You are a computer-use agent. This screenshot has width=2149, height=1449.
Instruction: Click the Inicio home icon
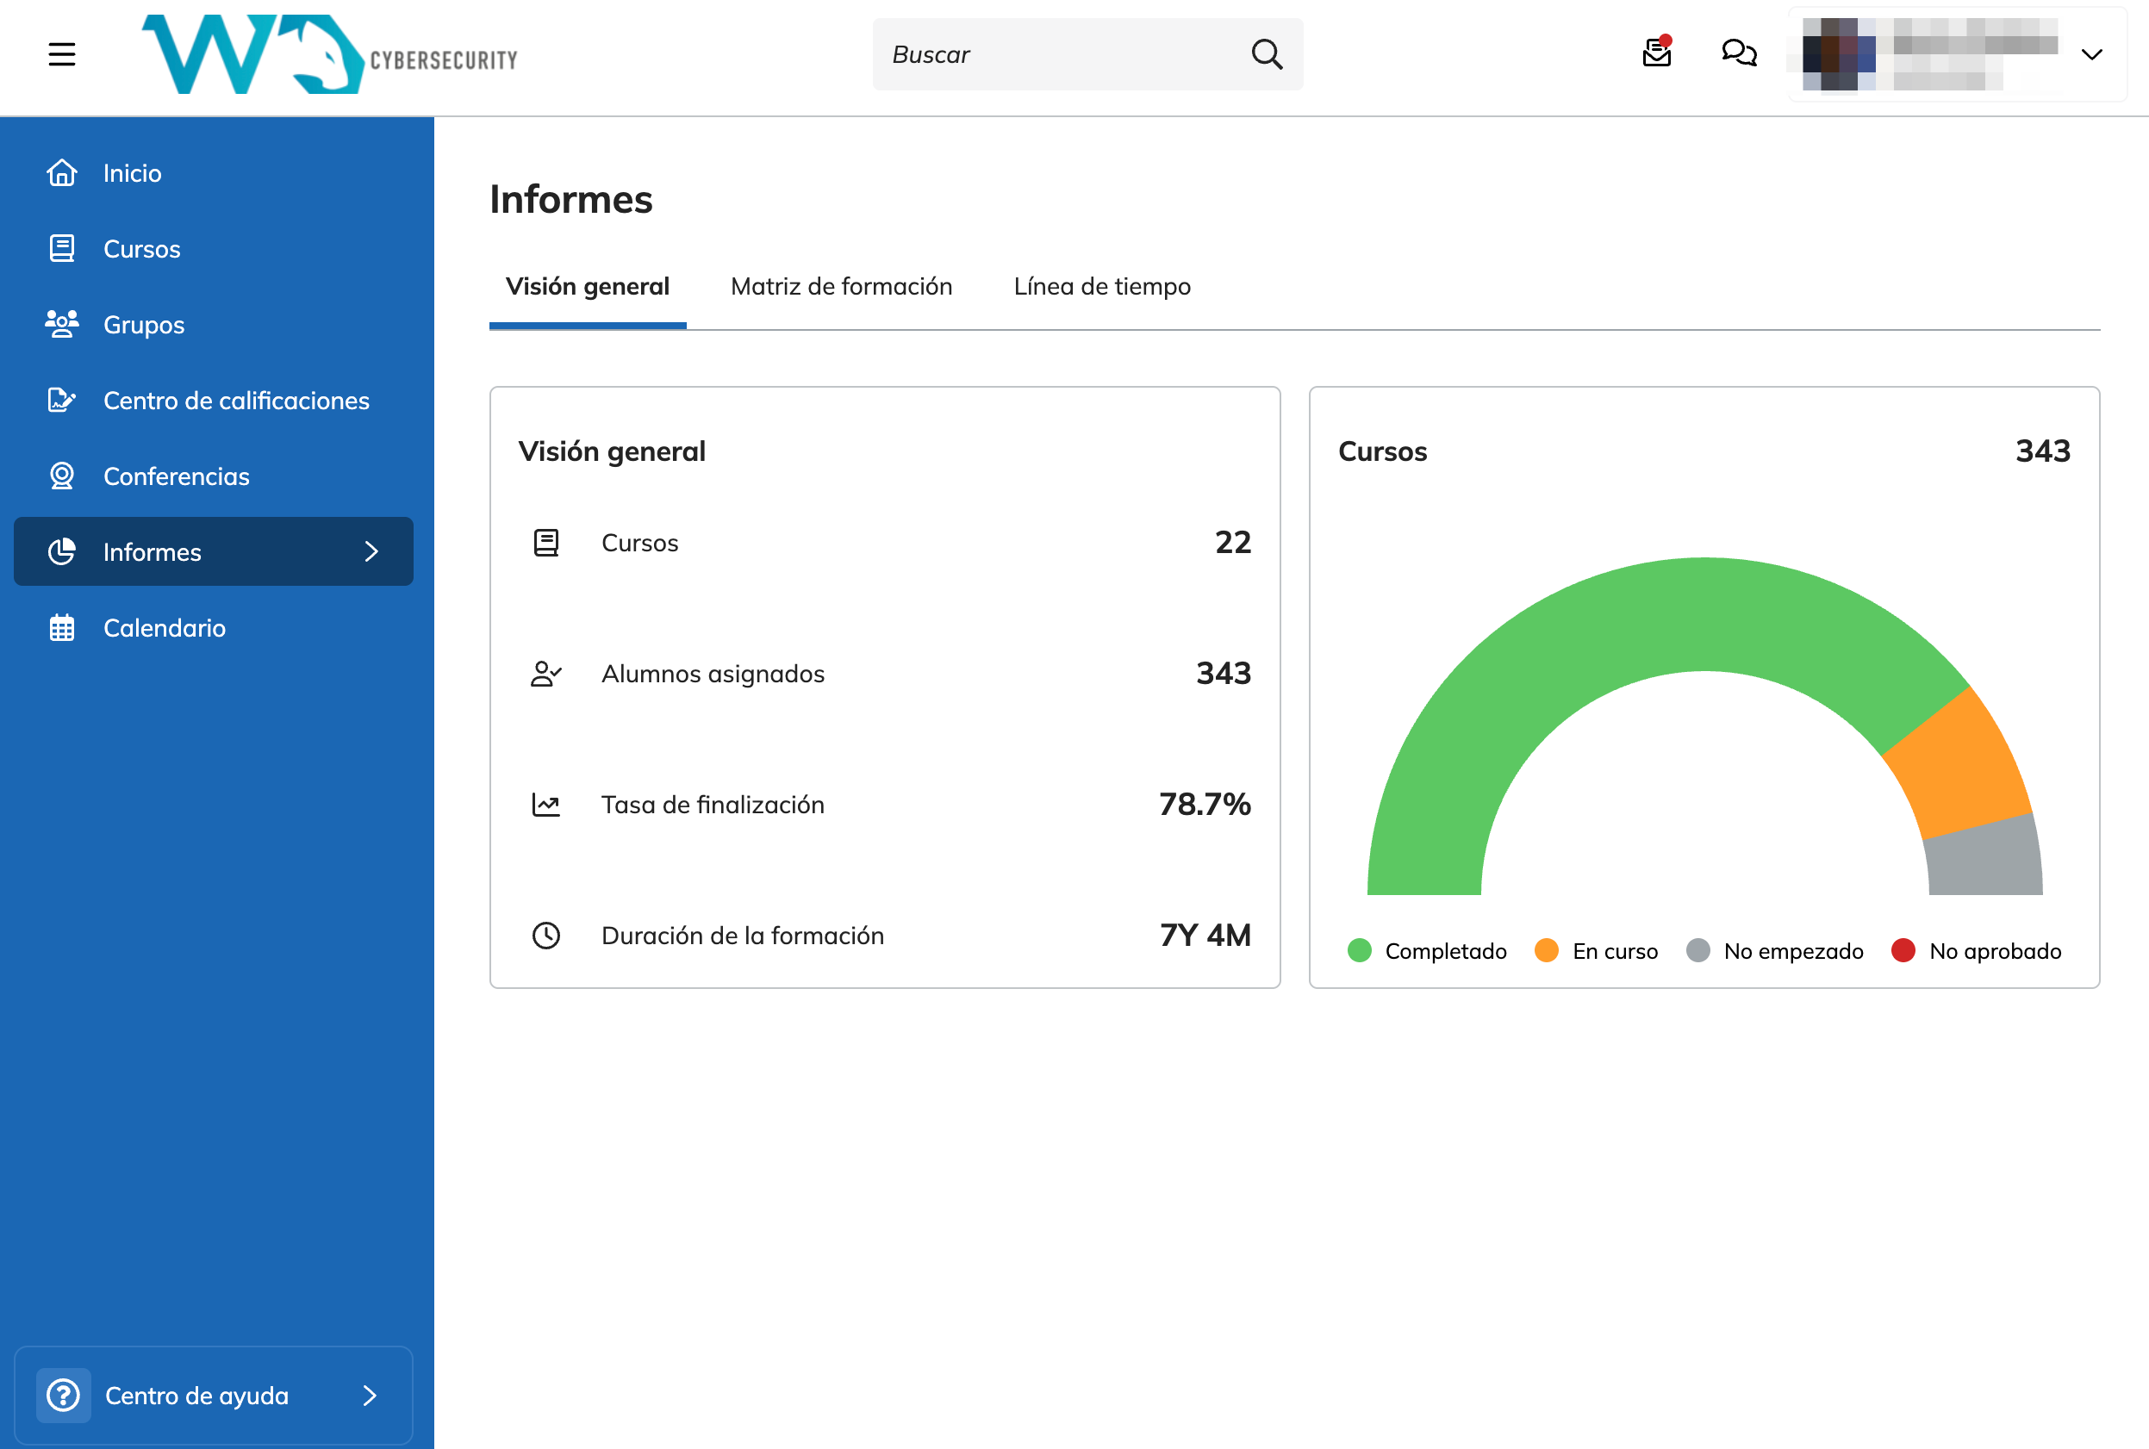62,173
